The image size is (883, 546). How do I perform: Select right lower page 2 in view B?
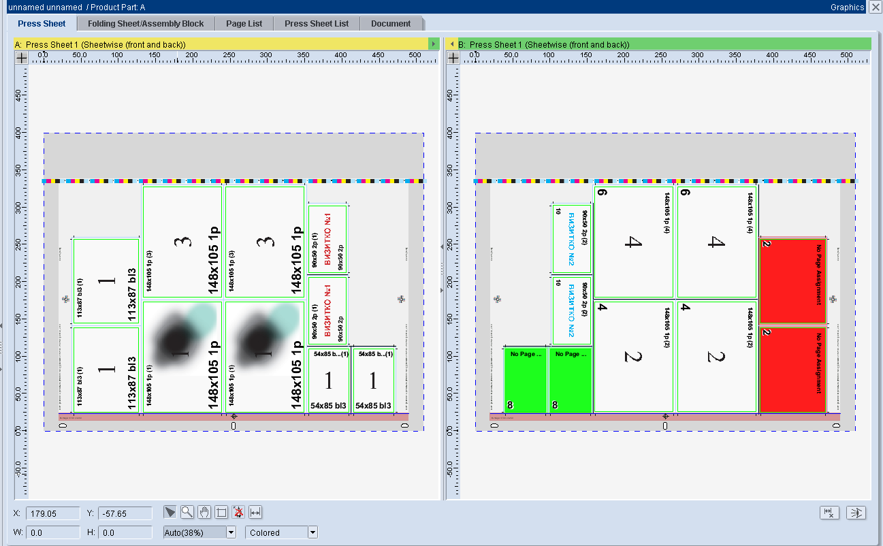click(x=717, y=357)
